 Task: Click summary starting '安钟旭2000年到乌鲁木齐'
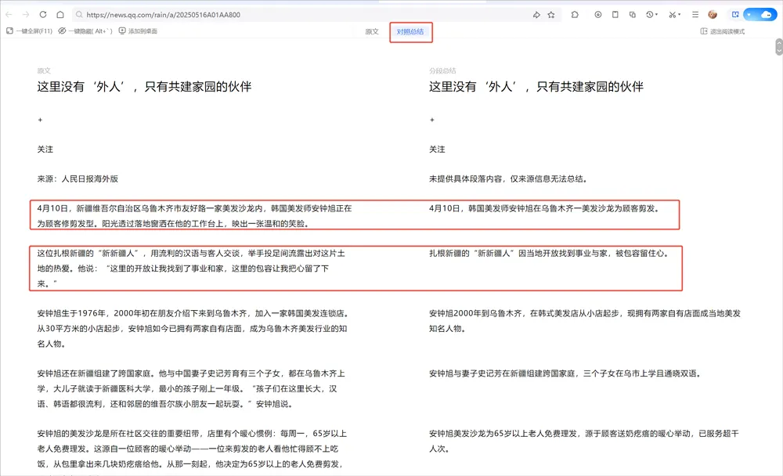(585, 321)
